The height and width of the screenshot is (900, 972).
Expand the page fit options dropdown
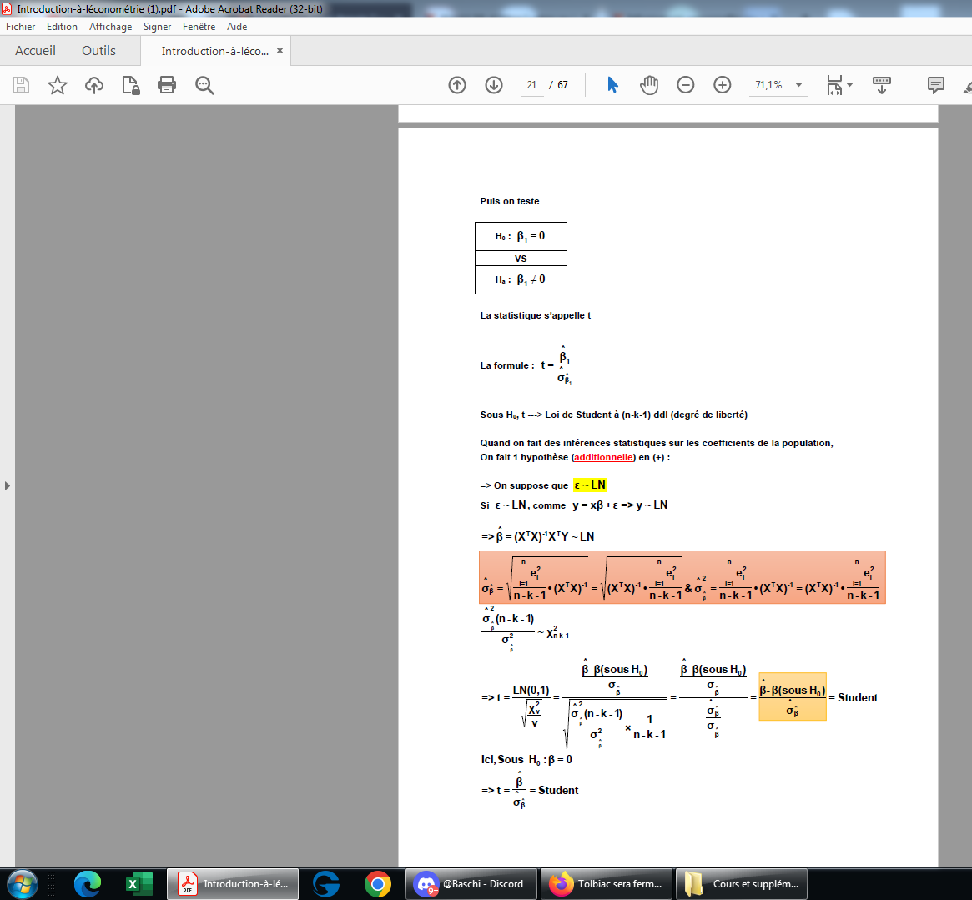tap(849, 85)
